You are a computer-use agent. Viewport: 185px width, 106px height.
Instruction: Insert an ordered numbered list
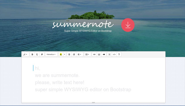point(74,54)
